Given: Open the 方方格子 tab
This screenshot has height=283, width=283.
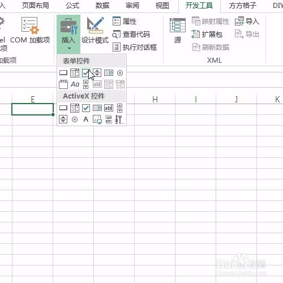Looking at the screenshot, I should point(243,5).
